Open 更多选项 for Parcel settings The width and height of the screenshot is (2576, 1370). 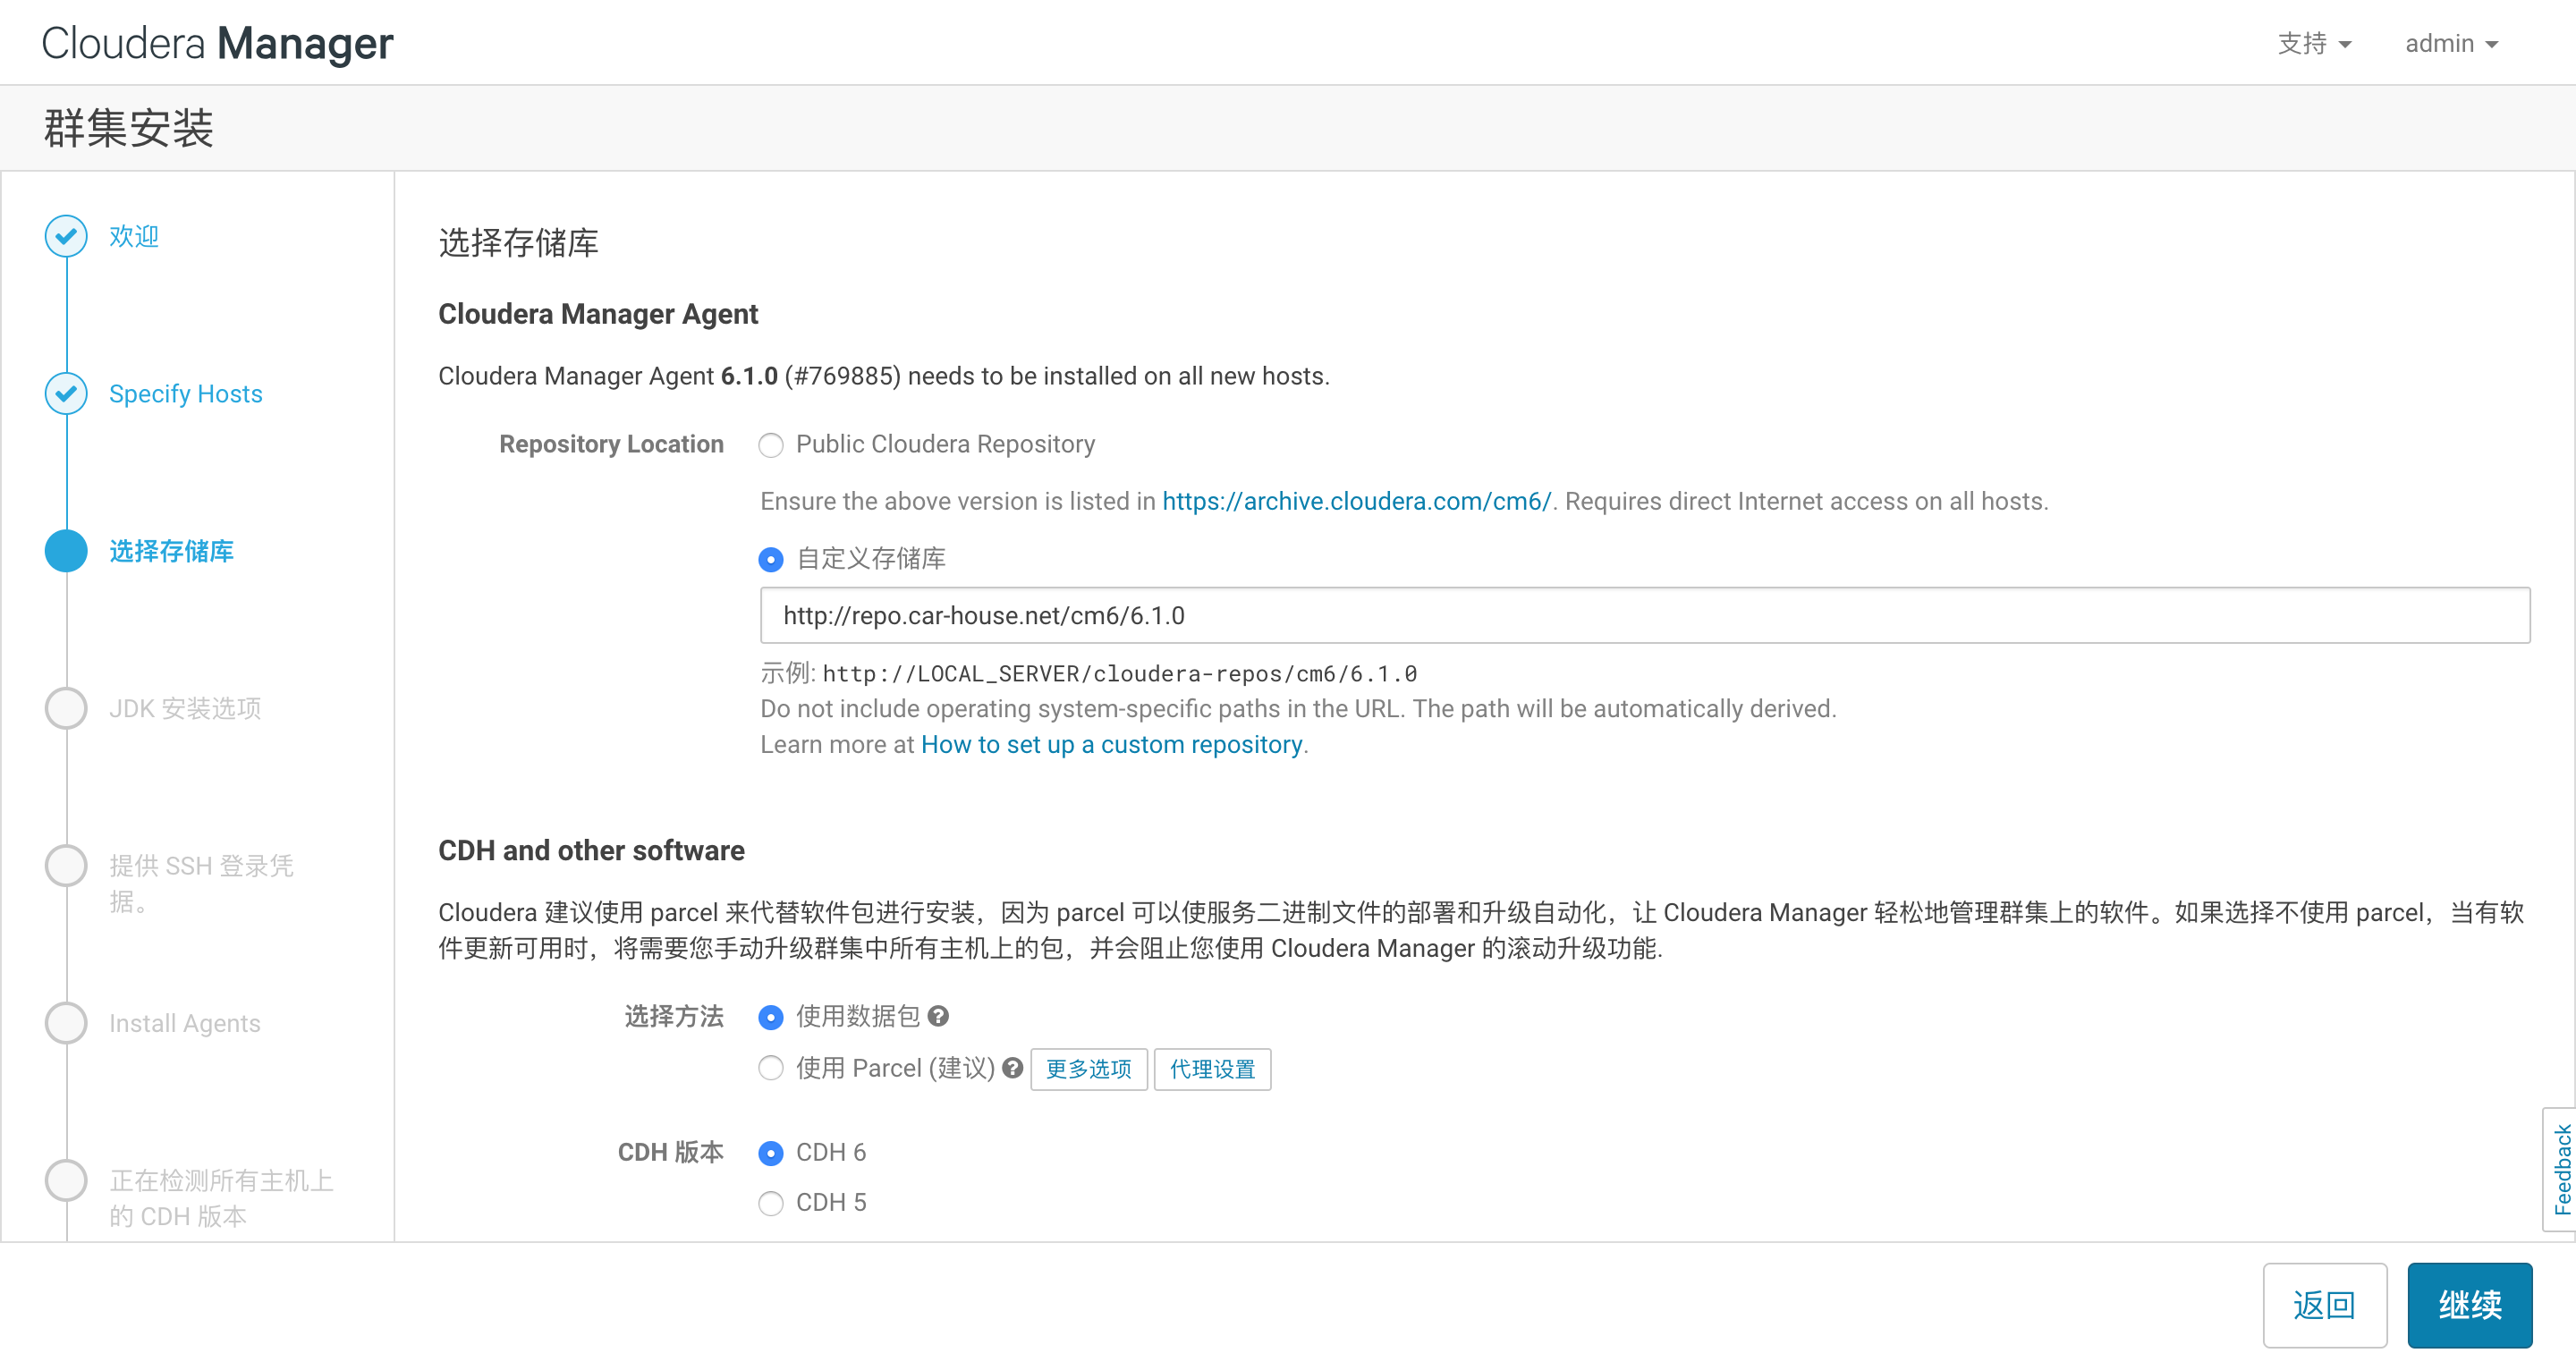1088,1069
